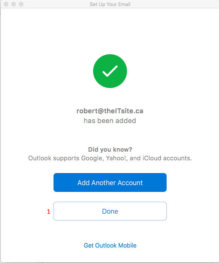This screenshot has height=263, width=219.
Task: Click the word Outlook in the tip sentence
Action: (40, 158)
